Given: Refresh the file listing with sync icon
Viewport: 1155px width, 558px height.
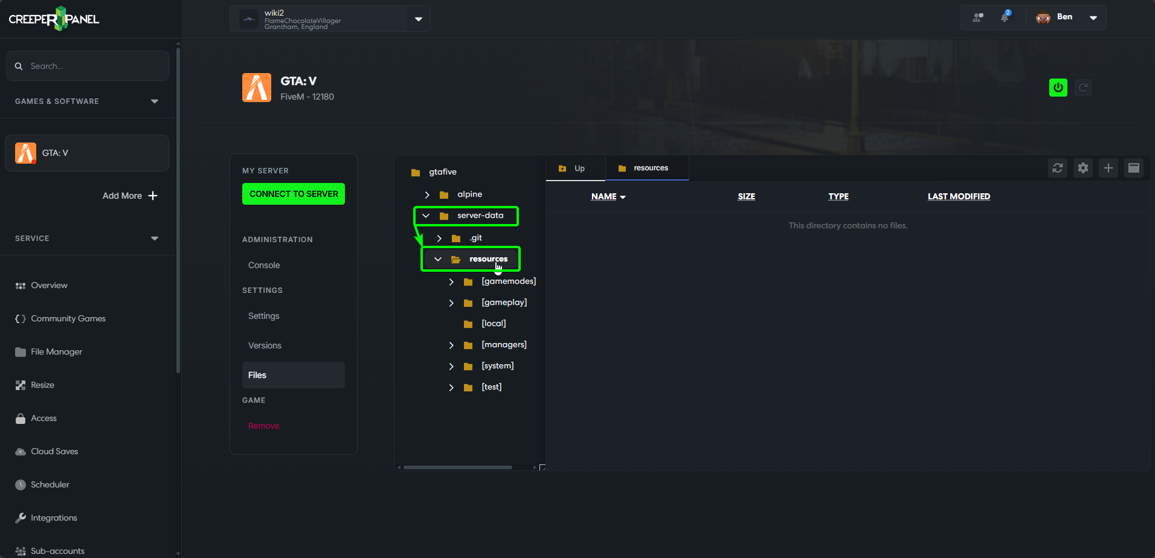Looking at the screenshot, I should pyautogui.click(x=1057, y=168).
